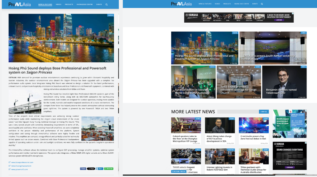Click the Day Zero Festival crowd thumbnail

[x=254, y=125]
